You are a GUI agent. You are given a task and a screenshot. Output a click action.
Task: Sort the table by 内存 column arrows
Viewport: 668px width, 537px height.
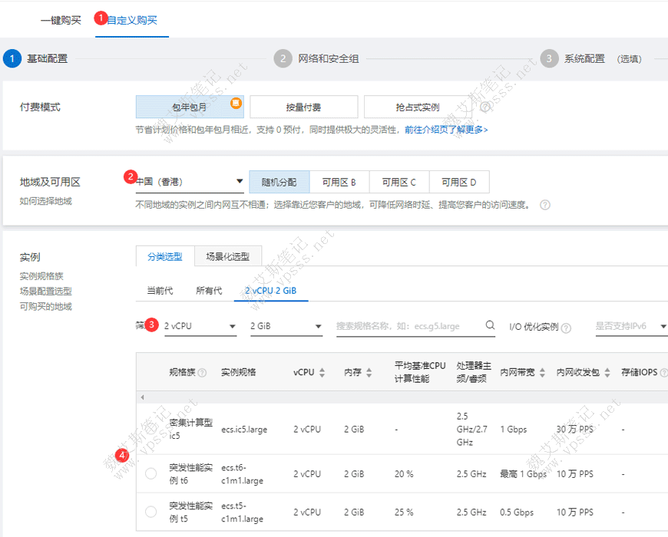pyautogui.click(x=369, y=372)
